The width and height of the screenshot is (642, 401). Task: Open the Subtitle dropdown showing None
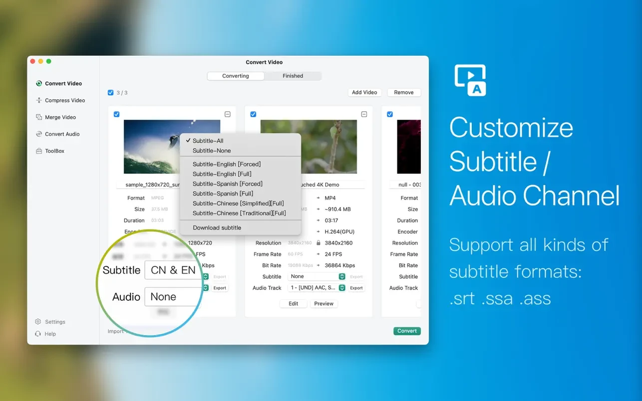(x=318, y=276)
